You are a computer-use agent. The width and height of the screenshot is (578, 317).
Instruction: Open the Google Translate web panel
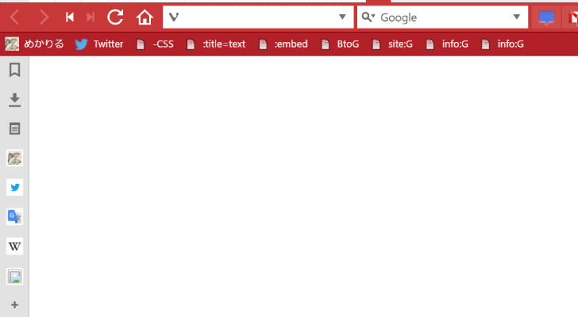(15, 217)
